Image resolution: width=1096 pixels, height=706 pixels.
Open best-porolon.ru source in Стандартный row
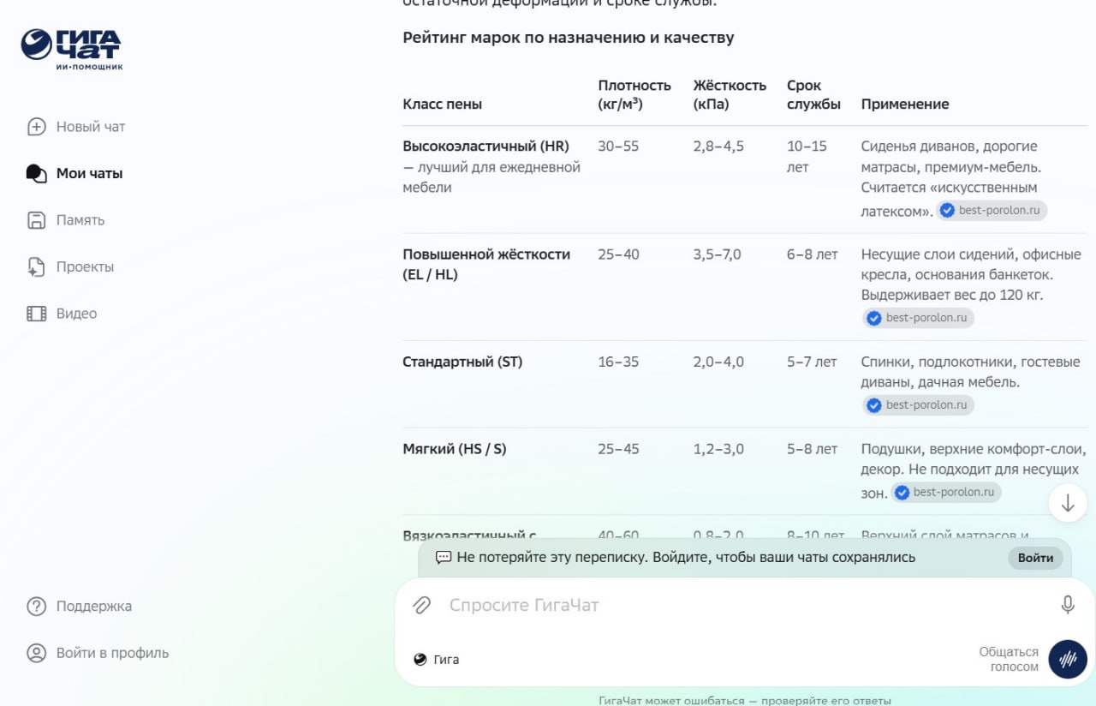(x=918, y=405)
